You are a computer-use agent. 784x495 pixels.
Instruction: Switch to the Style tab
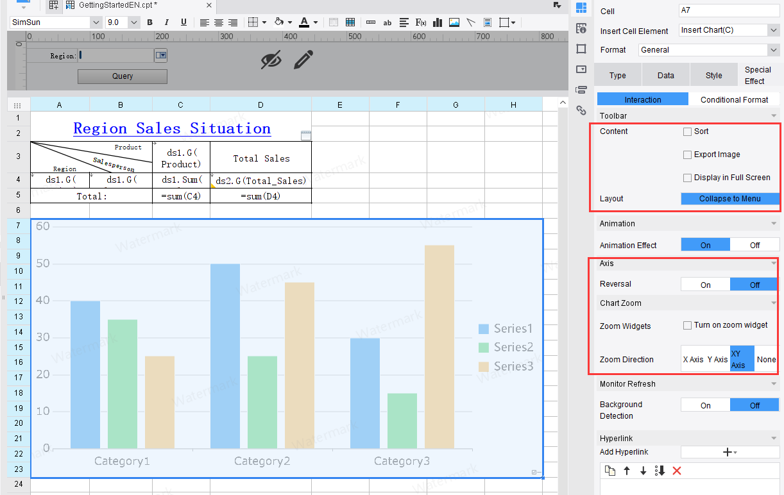pyautogui.click(x=713, y=75)
